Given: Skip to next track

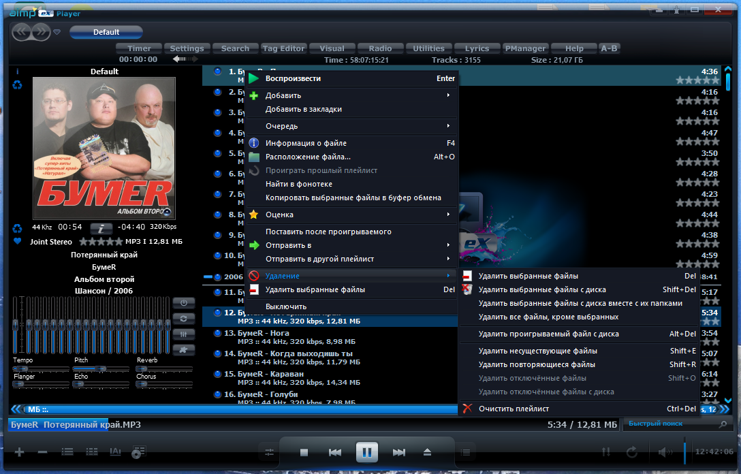Looking at the screenshot, I should (399, 453).
